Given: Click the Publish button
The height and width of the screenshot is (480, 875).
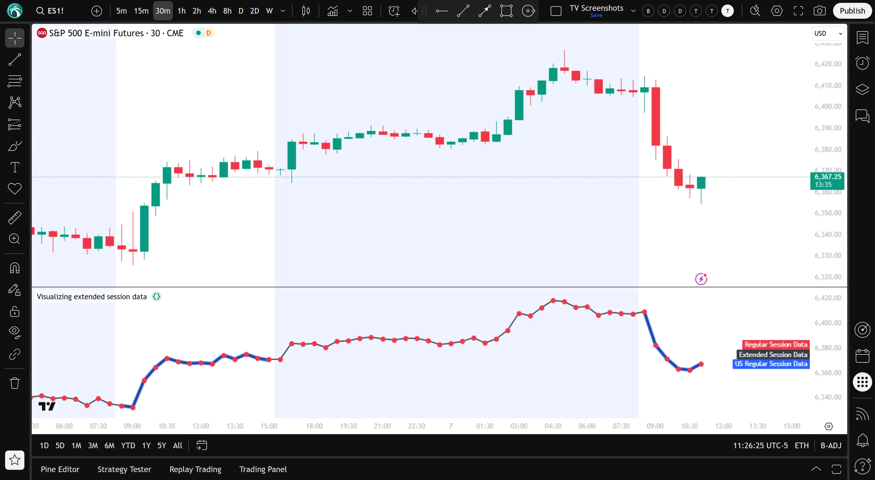Looking at the screenshot, I should tap(852, 11).
